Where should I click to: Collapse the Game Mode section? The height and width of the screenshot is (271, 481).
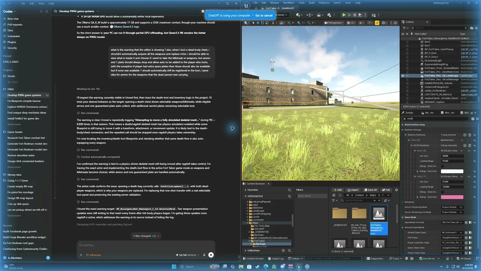coord(403,217)
